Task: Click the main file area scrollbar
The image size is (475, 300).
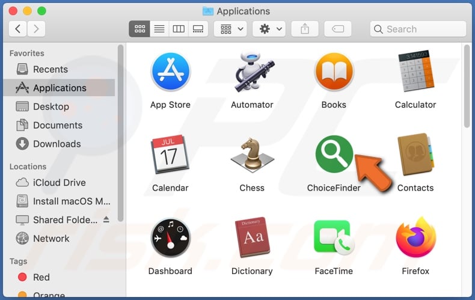Action: pos(467,86)
